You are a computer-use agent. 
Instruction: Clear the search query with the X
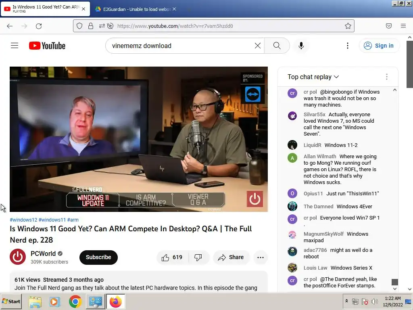click(258, 46)
